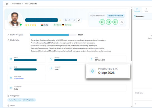Click the locked stage icon

click(122, 22)
